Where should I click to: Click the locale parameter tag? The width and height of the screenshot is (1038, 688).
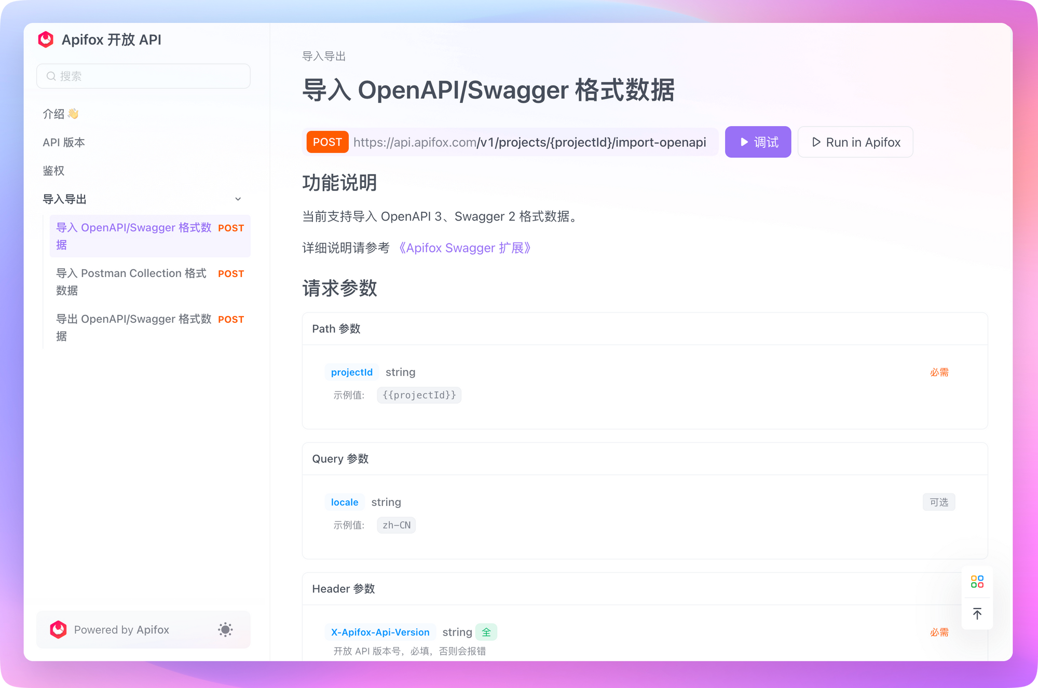click(345, 502)
